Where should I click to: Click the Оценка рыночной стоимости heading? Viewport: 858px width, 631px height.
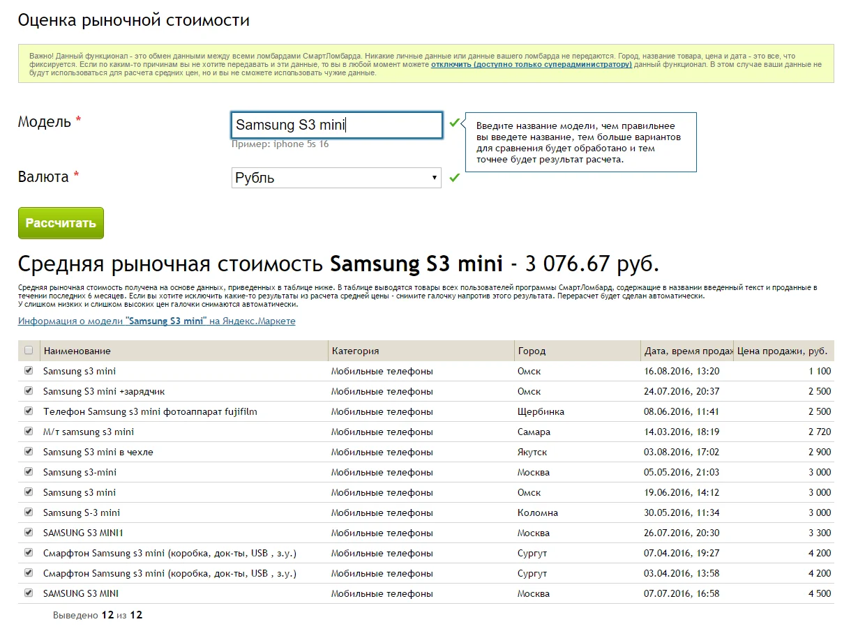click(x=134, y=20)
